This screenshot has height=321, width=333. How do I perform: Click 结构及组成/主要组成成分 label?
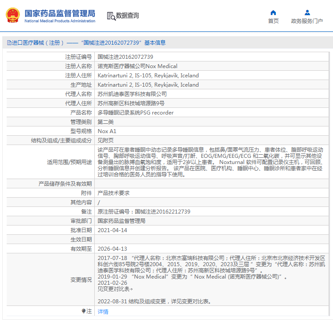pyautogui.click(x=62, y=140)
